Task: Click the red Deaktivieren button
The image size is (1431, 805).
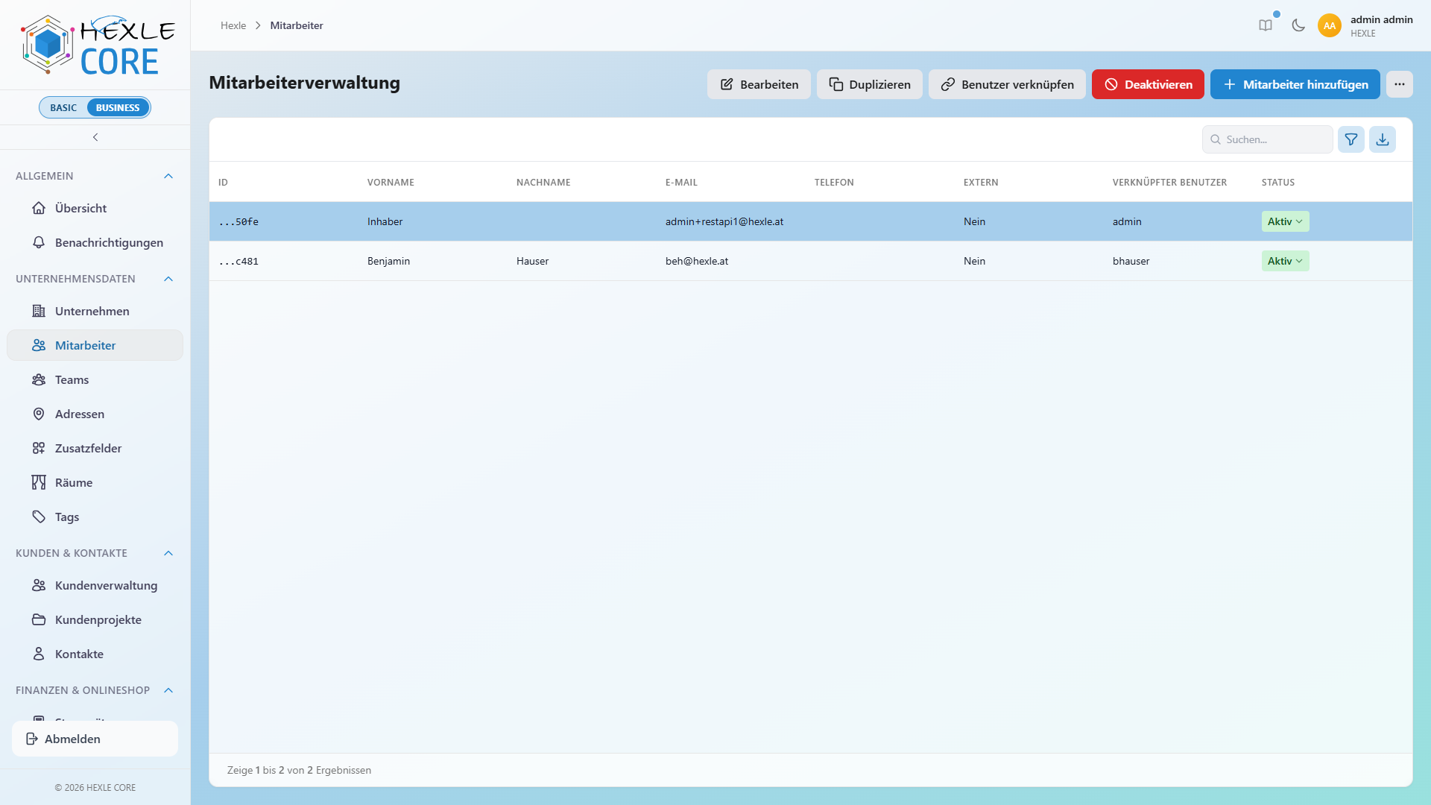Action: 1148,84
